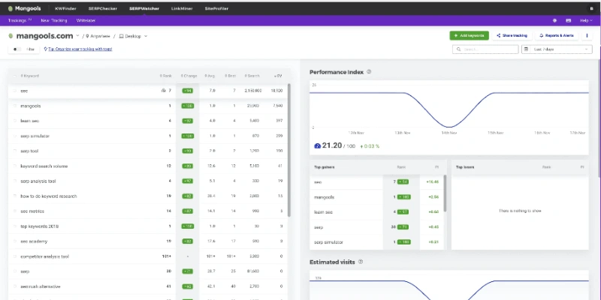The width and height of the screenshot is (601, 300).
Task: Click the Performance Index help question icon
Action: point(369,72)
